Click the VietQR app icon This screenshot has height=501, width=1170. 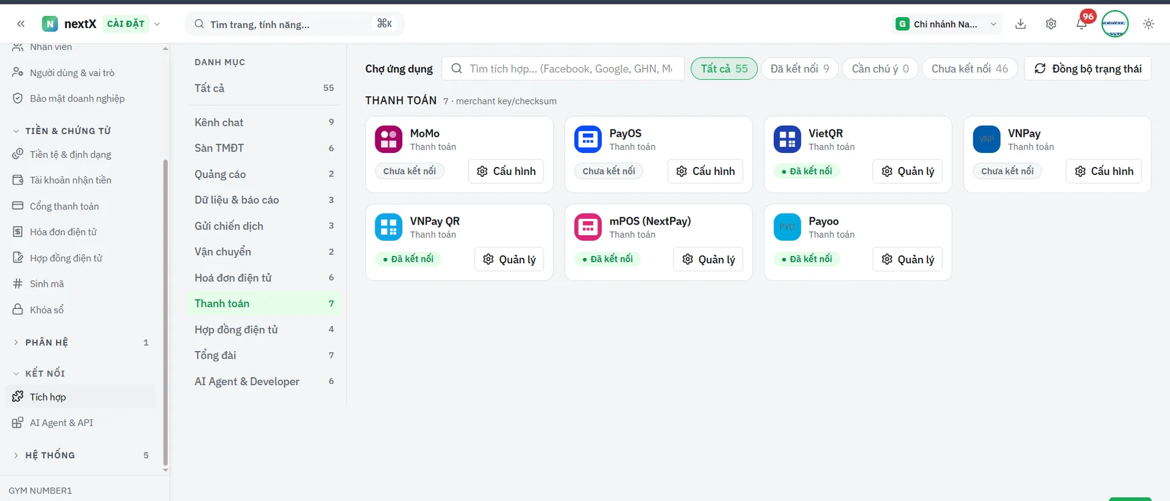click(787, 139)
